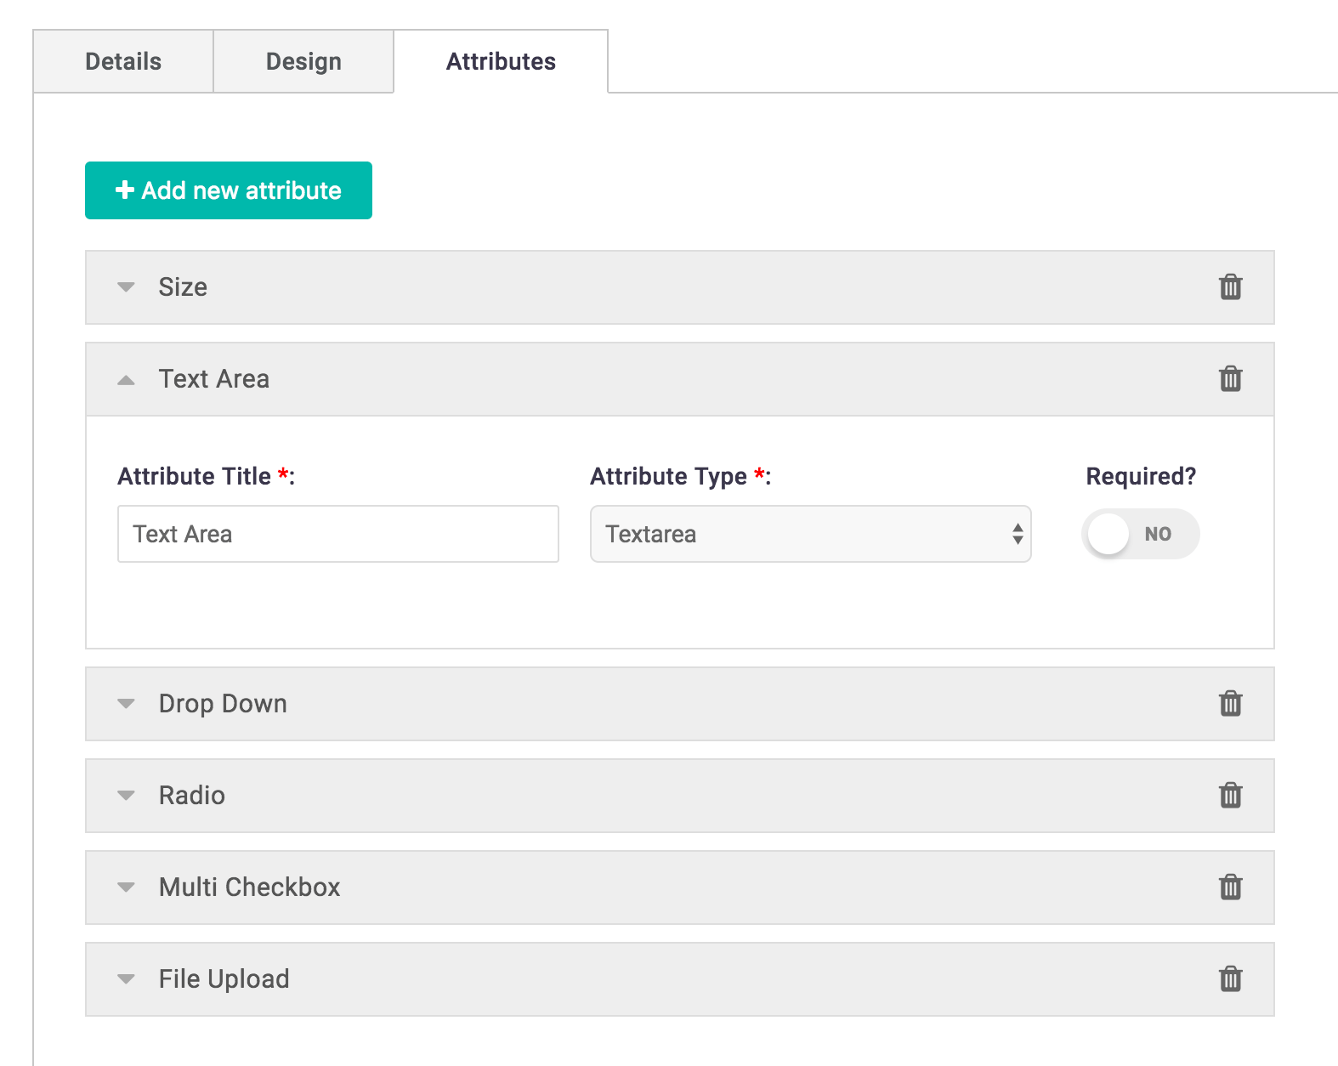
Task: Delete the Size attribute via trash icon
Action: [1230, 287]
